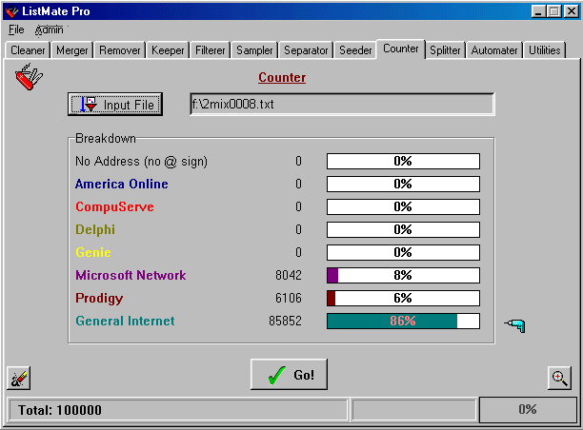
Task: Click the input file path field
Action: pos(342,104)
